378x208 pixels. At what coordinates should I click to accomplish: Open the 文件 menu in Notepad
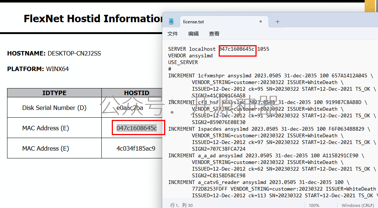click(173, 34)
